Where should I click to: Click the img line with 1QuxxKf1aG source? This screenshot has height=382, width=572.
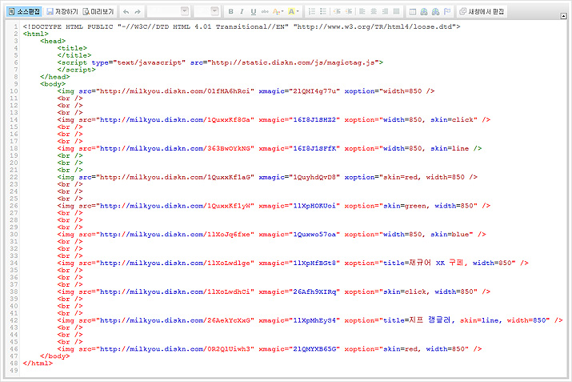(267, 177)
